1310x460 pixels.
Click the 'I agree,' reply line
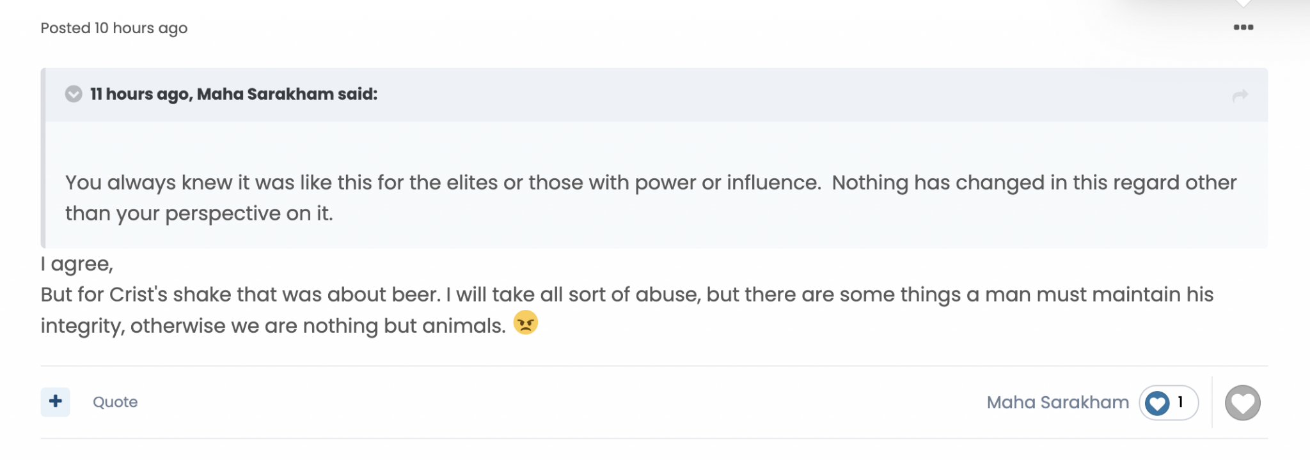pos(77,264)
